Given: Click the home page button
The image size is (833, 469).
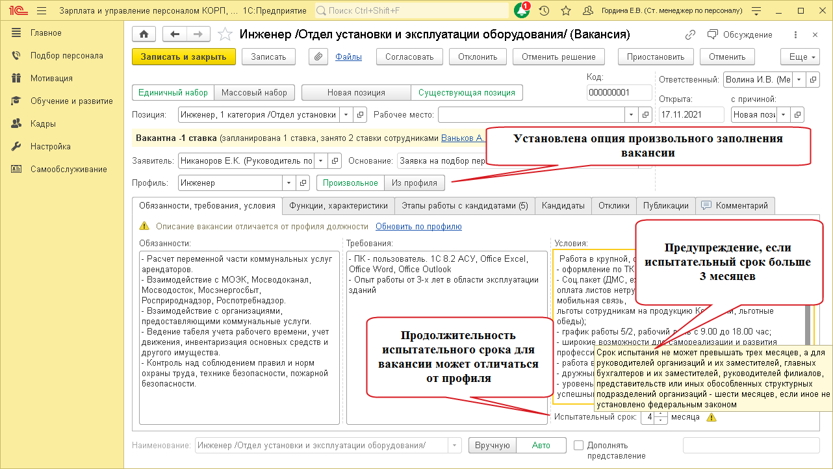Looking at the screenshot, I should tap(144, 34).
